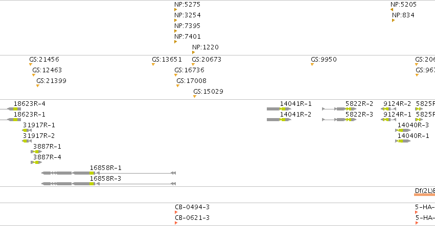
Task: Click the NP:7401 insertion label
Action: [x=187, y=37]
